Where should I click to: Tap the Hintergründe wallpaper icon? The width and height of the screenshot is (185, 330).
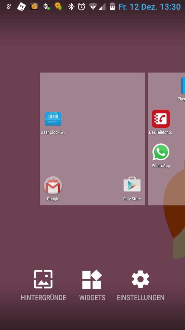click(43, 279)
